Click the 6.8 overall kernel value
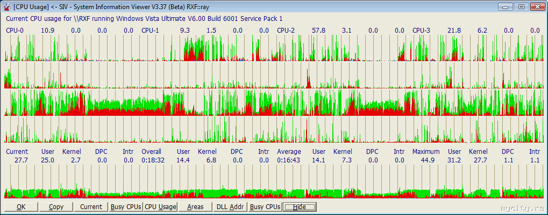 pos(211,160)
